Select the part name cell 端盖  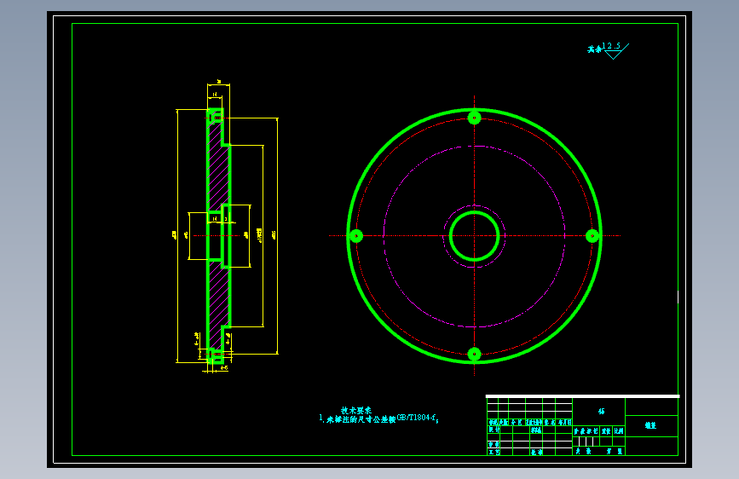pyautogui.click(x=651, y=425)
